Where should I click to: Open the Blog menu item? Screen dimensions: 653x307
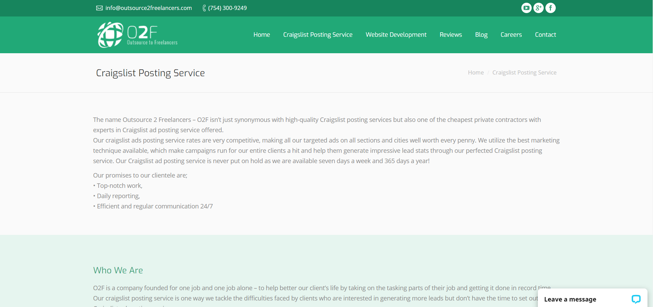(x=481, y=35)
